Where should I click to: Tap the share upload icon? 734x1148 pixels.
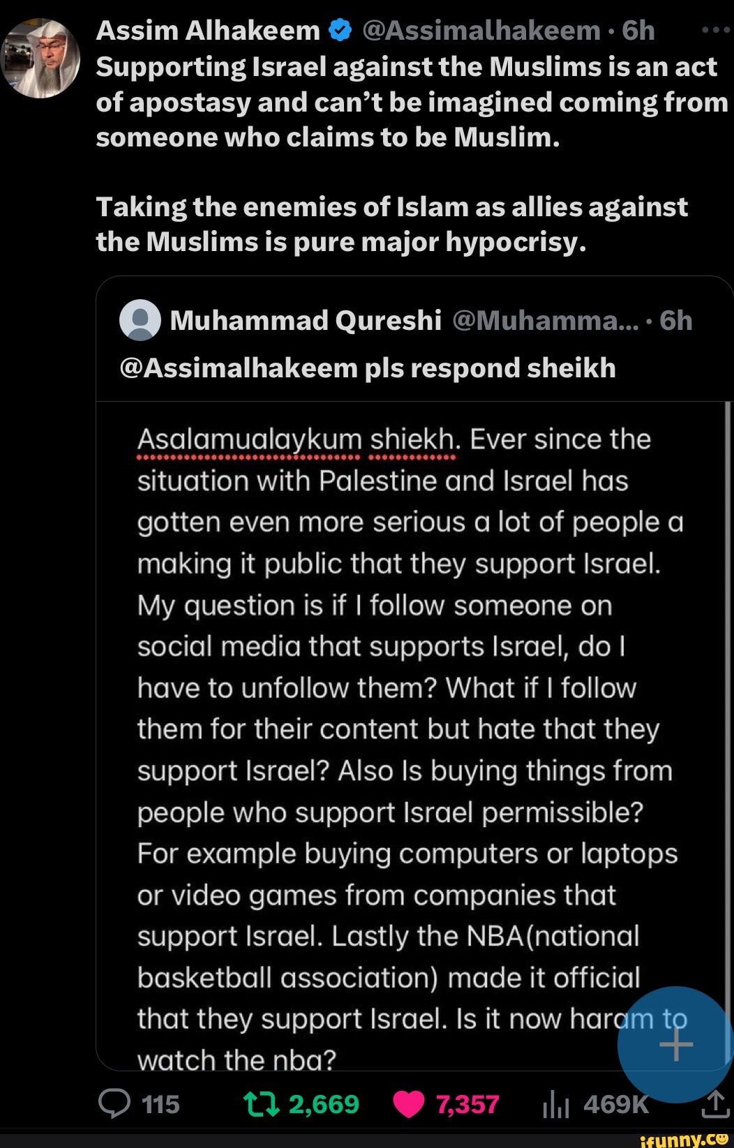click(715, 1104)
